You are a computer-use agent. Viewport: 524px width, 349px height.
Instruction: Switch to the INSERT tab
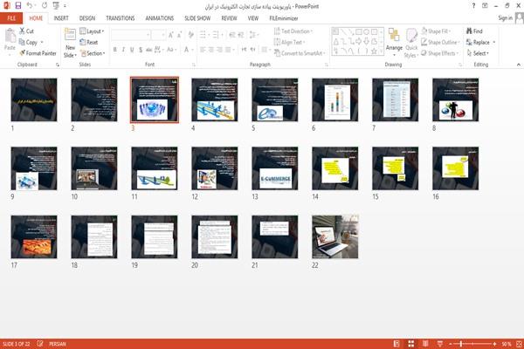(x=61, y=18)
